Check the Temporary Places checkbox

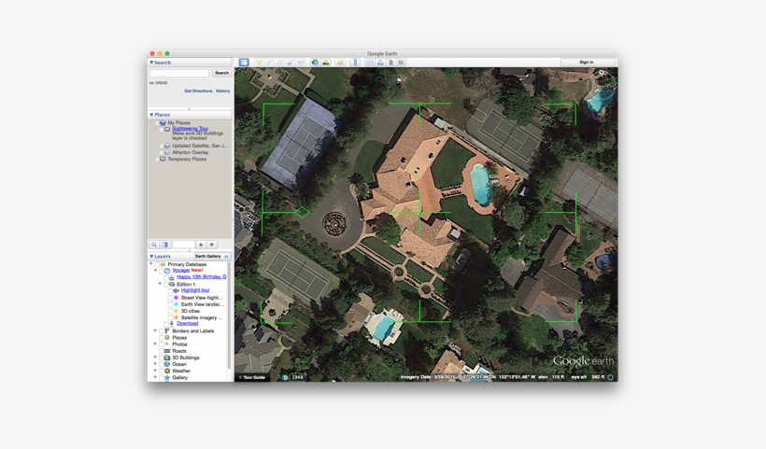[156, 159]
